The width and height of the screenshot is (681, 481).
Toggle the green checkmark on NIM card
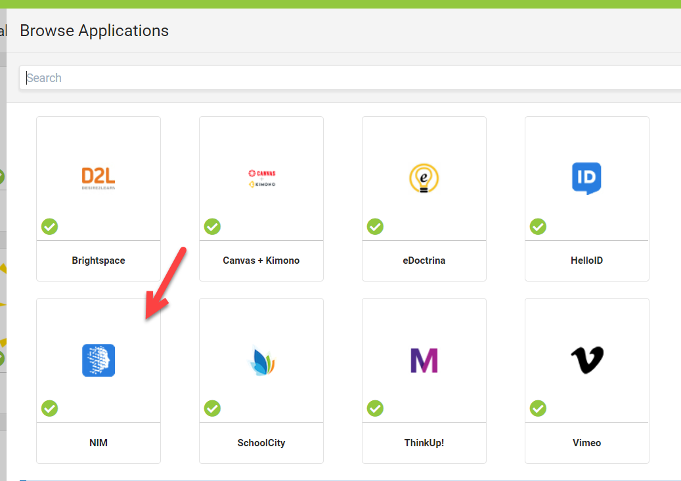tap(50, 408)
